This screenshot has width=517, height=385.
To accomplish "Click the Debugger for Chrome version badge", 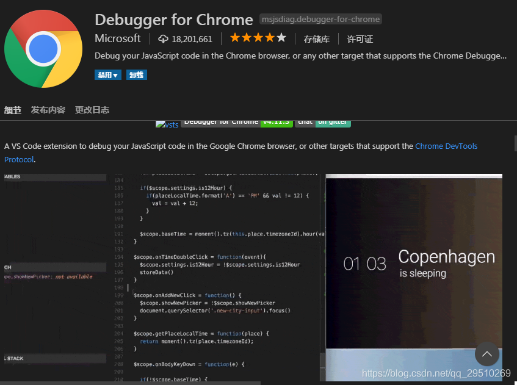I will (237, 124).
